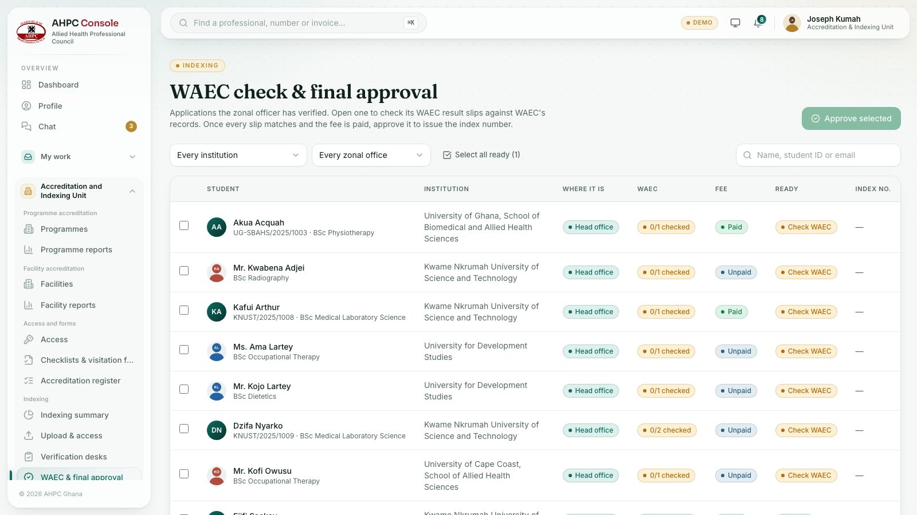Click the AHPC logo icon
Image resolution: width=917 pixels, height=515 pixels.
(x=32, y=31)
